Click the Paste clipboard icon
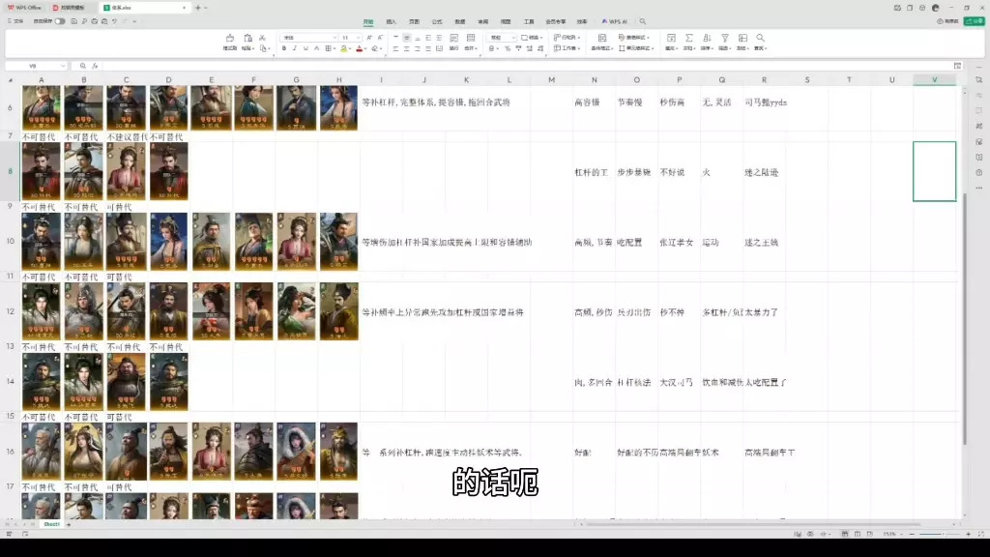This screenshot has height=557, width=990. [x=247, y=39]
